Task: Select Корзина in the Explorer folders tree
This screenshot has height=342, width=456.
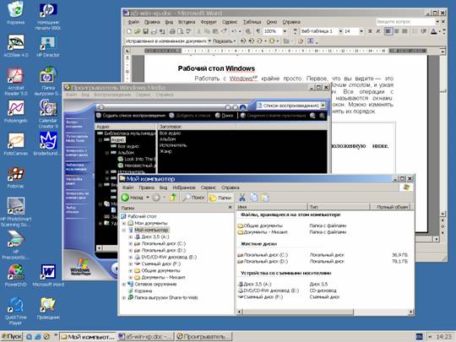Action: click(x=143, y=290)
